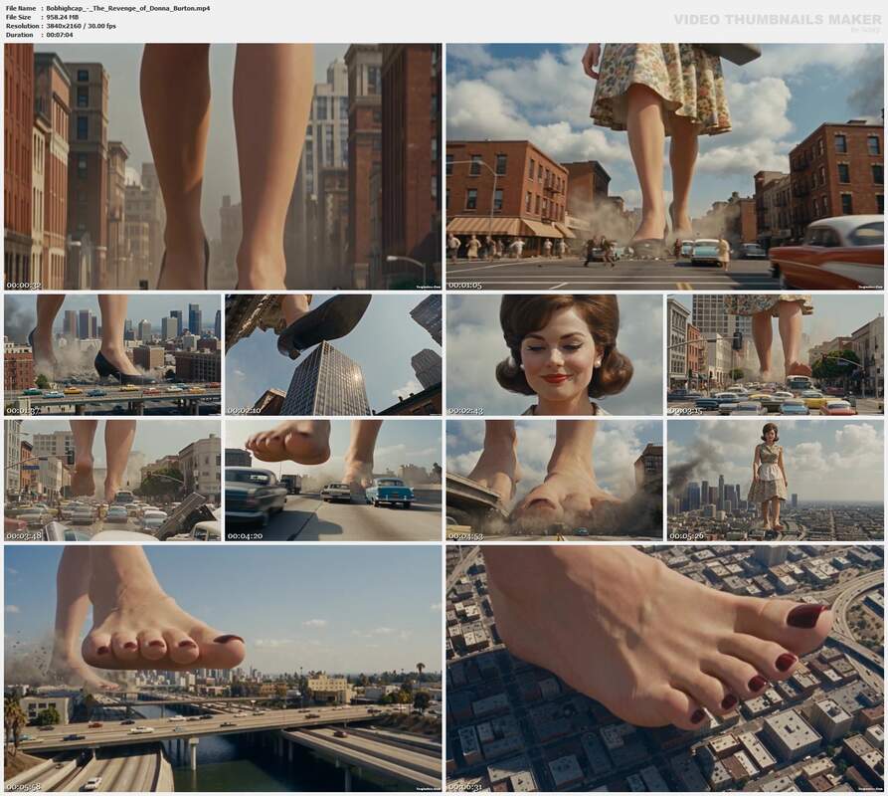888x796 pixels.
Task: Click the thumbnail stamped 00:03:15
Action: 776,354
